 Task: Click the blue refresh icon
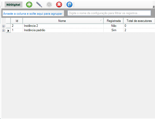(x=69, y=5)
